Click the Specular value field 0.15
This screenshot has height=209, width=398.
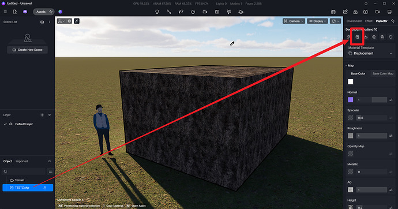[x=371, y=118]
